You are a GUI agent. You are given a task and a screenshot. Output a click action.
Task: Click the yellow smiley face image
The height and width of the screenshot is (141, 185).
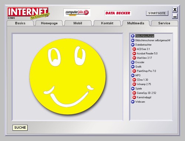pyautogui.click(x=68, y=77)
